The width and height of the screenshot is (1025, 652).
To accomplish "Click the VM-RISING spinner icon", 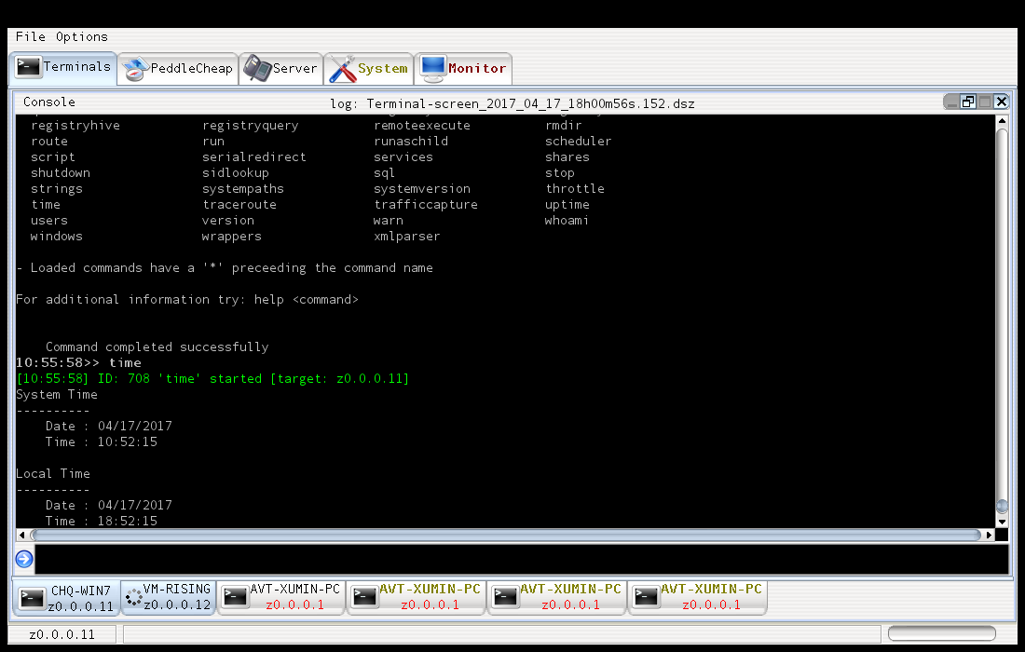I will pos(133,597).
